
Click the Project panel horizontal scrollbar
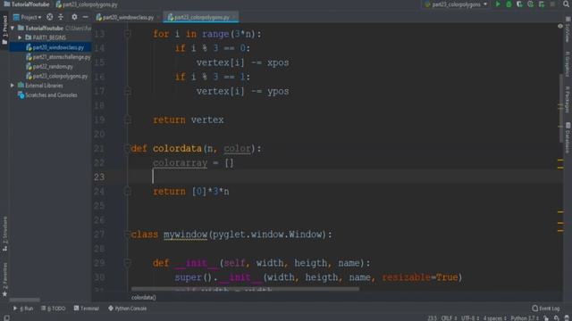25,300
